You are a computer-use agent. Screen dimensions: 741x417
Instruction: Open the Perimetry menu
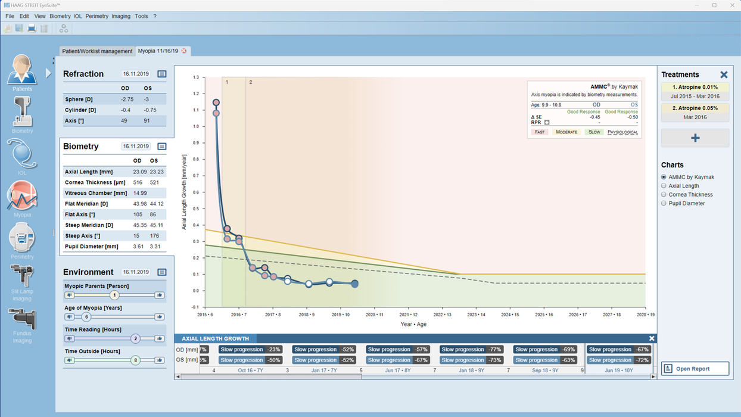pos(96,16)
